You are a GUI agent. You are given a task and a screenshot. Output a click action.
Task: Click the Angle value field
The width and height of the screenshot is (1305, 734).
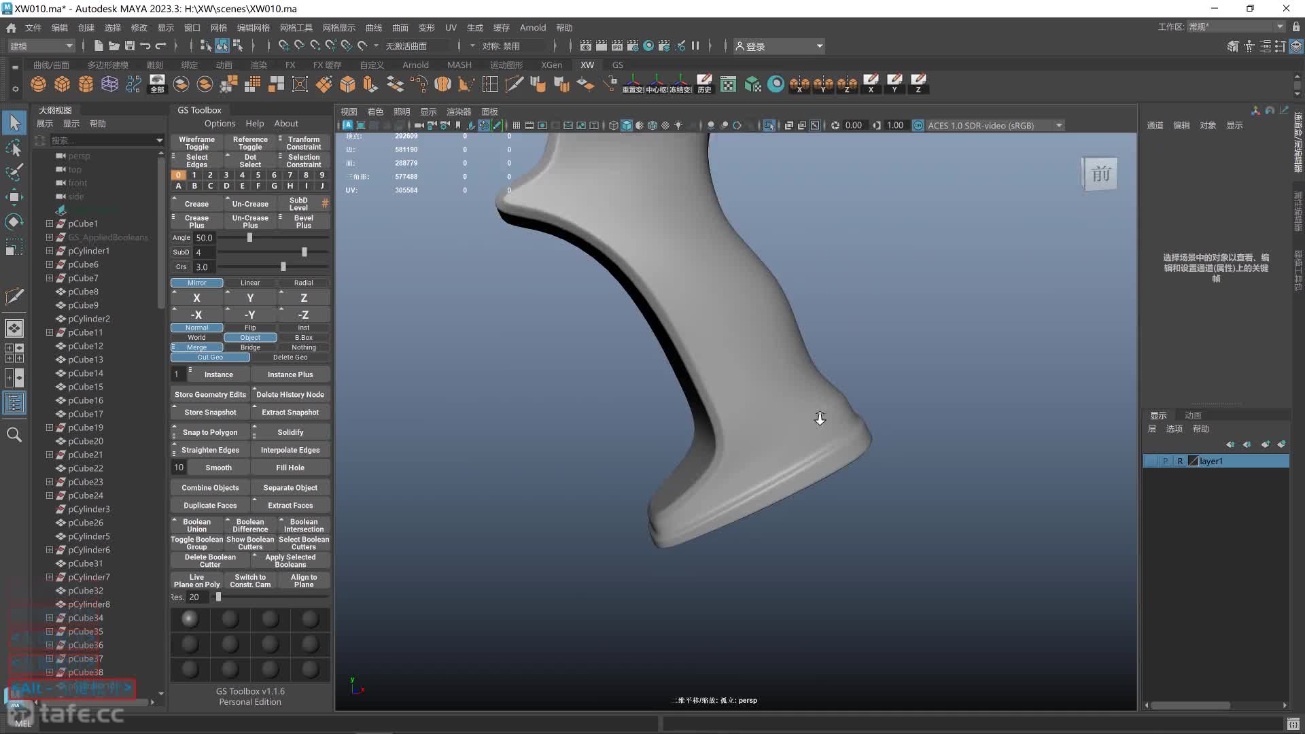click(205, 238)
